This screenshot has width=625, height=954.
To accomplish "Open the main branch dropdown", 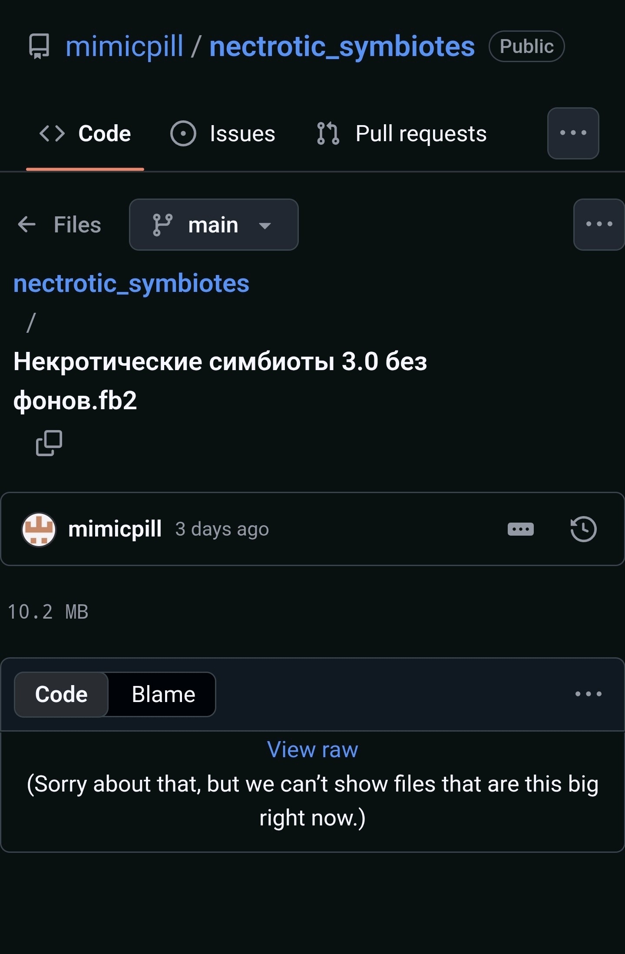I will click(x=214, y=225).
